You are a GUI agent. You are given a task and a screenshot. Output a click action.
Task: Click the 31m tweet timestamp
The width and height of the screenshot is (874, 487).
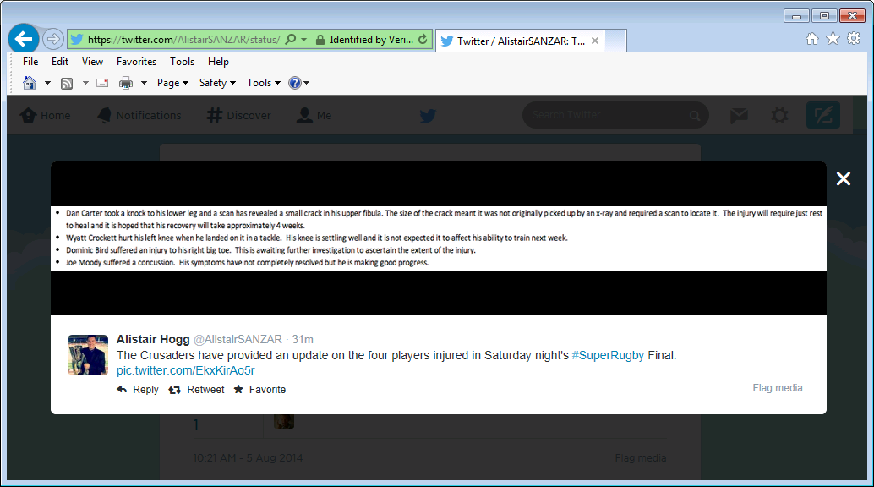pos(303,339)
